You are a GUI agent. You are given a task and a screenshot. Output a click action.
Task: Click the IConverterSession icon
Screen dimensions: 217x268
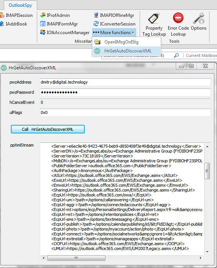[x=96, y=24]
